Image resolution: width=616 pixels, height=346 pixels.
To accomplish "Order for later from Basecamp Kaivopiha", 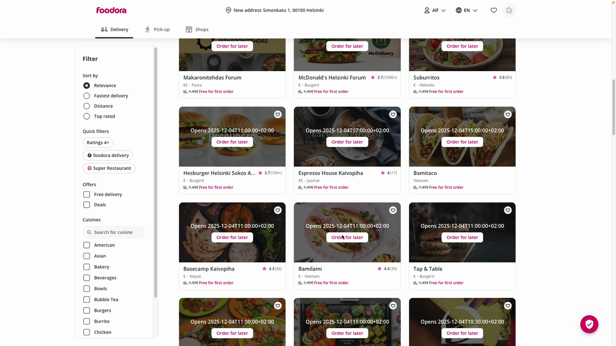I will click(x=232, y=237).
